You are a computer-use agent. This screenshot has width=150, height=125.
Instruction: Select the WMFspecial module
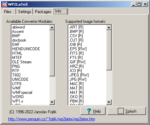point(31,92)
